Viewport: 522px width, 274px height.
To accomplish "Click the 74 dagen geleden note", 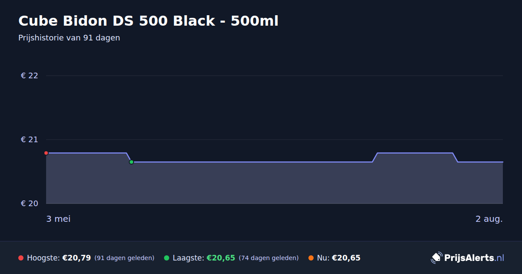I will (269, 258).
